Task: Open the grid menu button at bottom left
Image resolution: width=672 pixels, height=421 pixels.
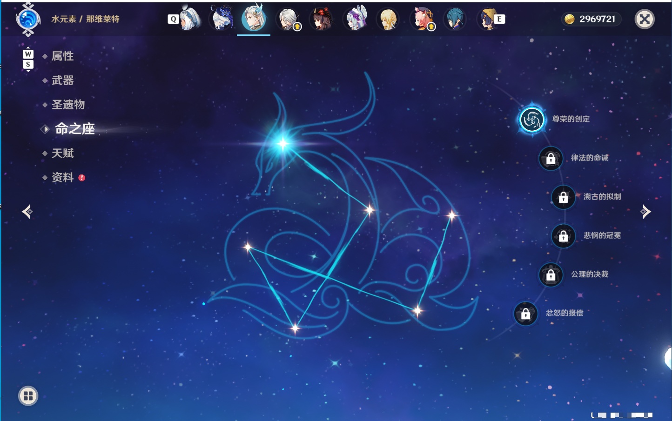Action: pyautogui.click(x=28, y=396)
